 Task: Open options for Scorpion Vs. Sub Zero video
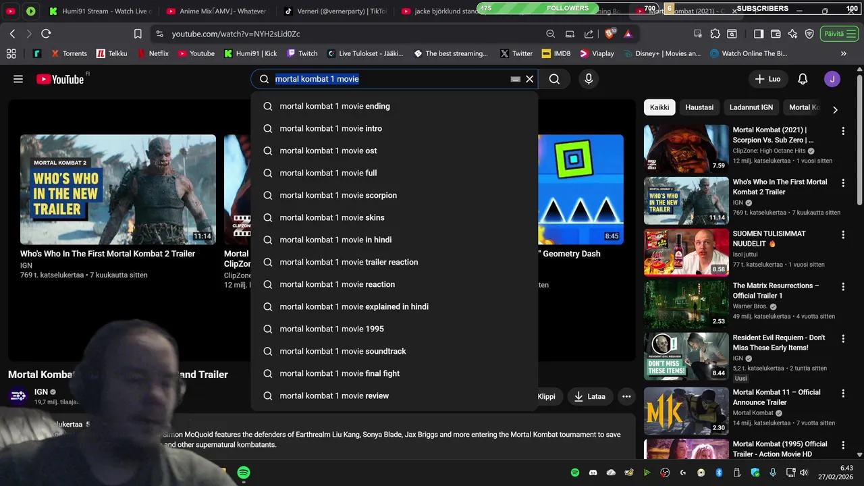843,131
